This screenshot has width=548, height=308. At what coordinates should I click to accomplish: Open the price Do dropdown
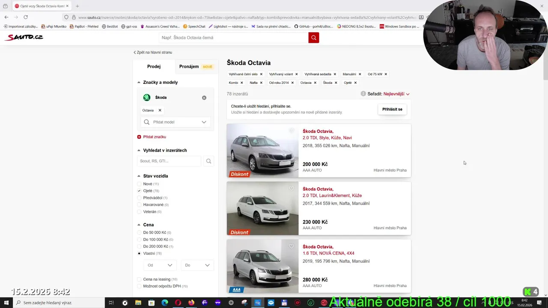click(x=197, y=265)
